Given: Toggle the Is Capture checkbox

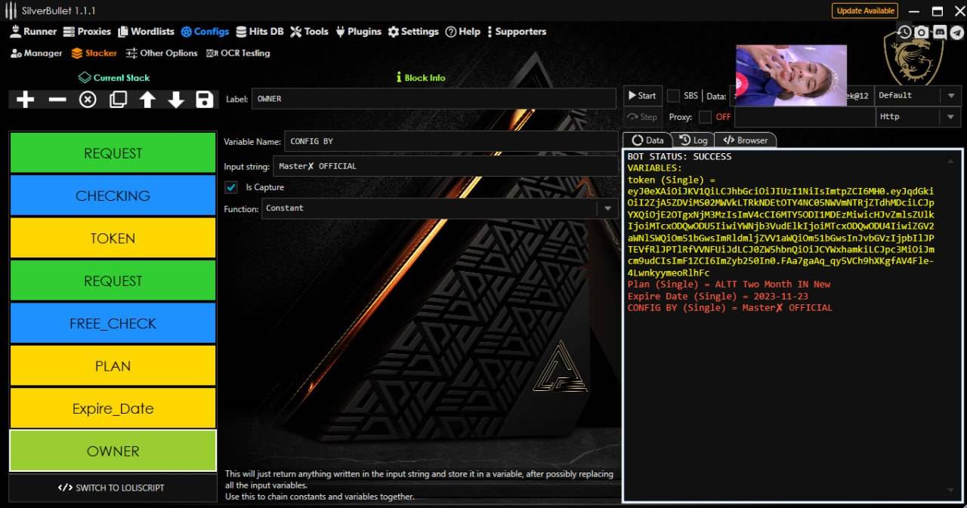Looking at the screenshot, I should click(232, 187).
